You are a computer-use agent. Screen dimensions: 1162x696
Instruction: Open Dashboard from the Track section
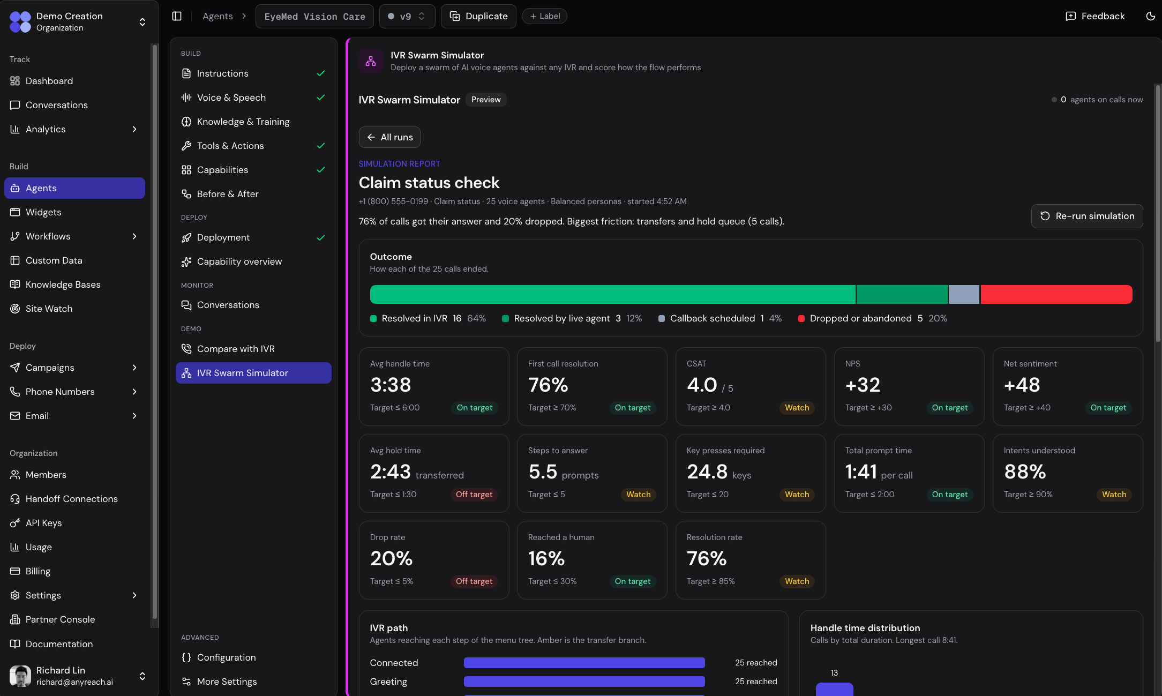(x=74, y=81)
